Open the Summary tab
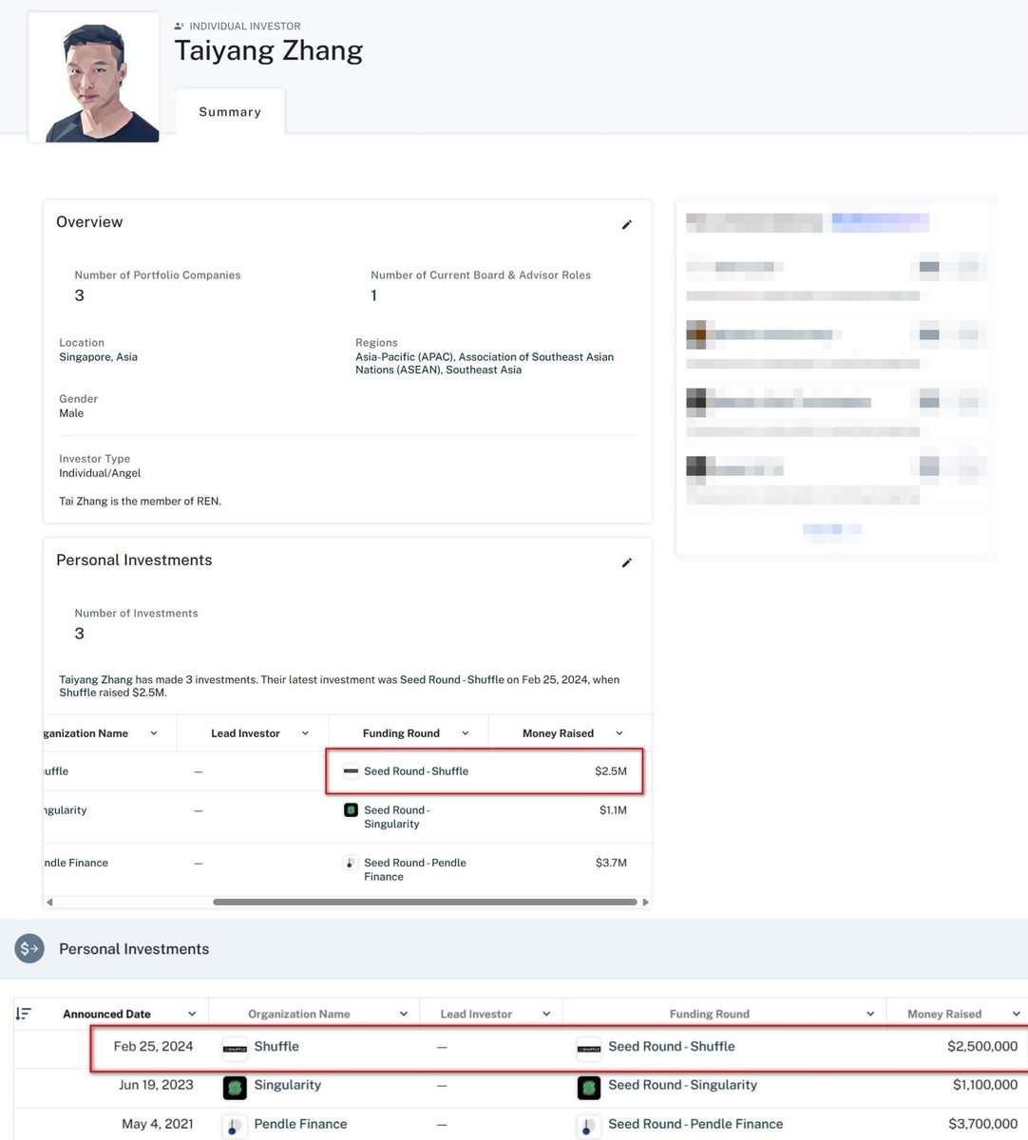Viewport: 1028px width, 1140px height. tap(230, 112)
